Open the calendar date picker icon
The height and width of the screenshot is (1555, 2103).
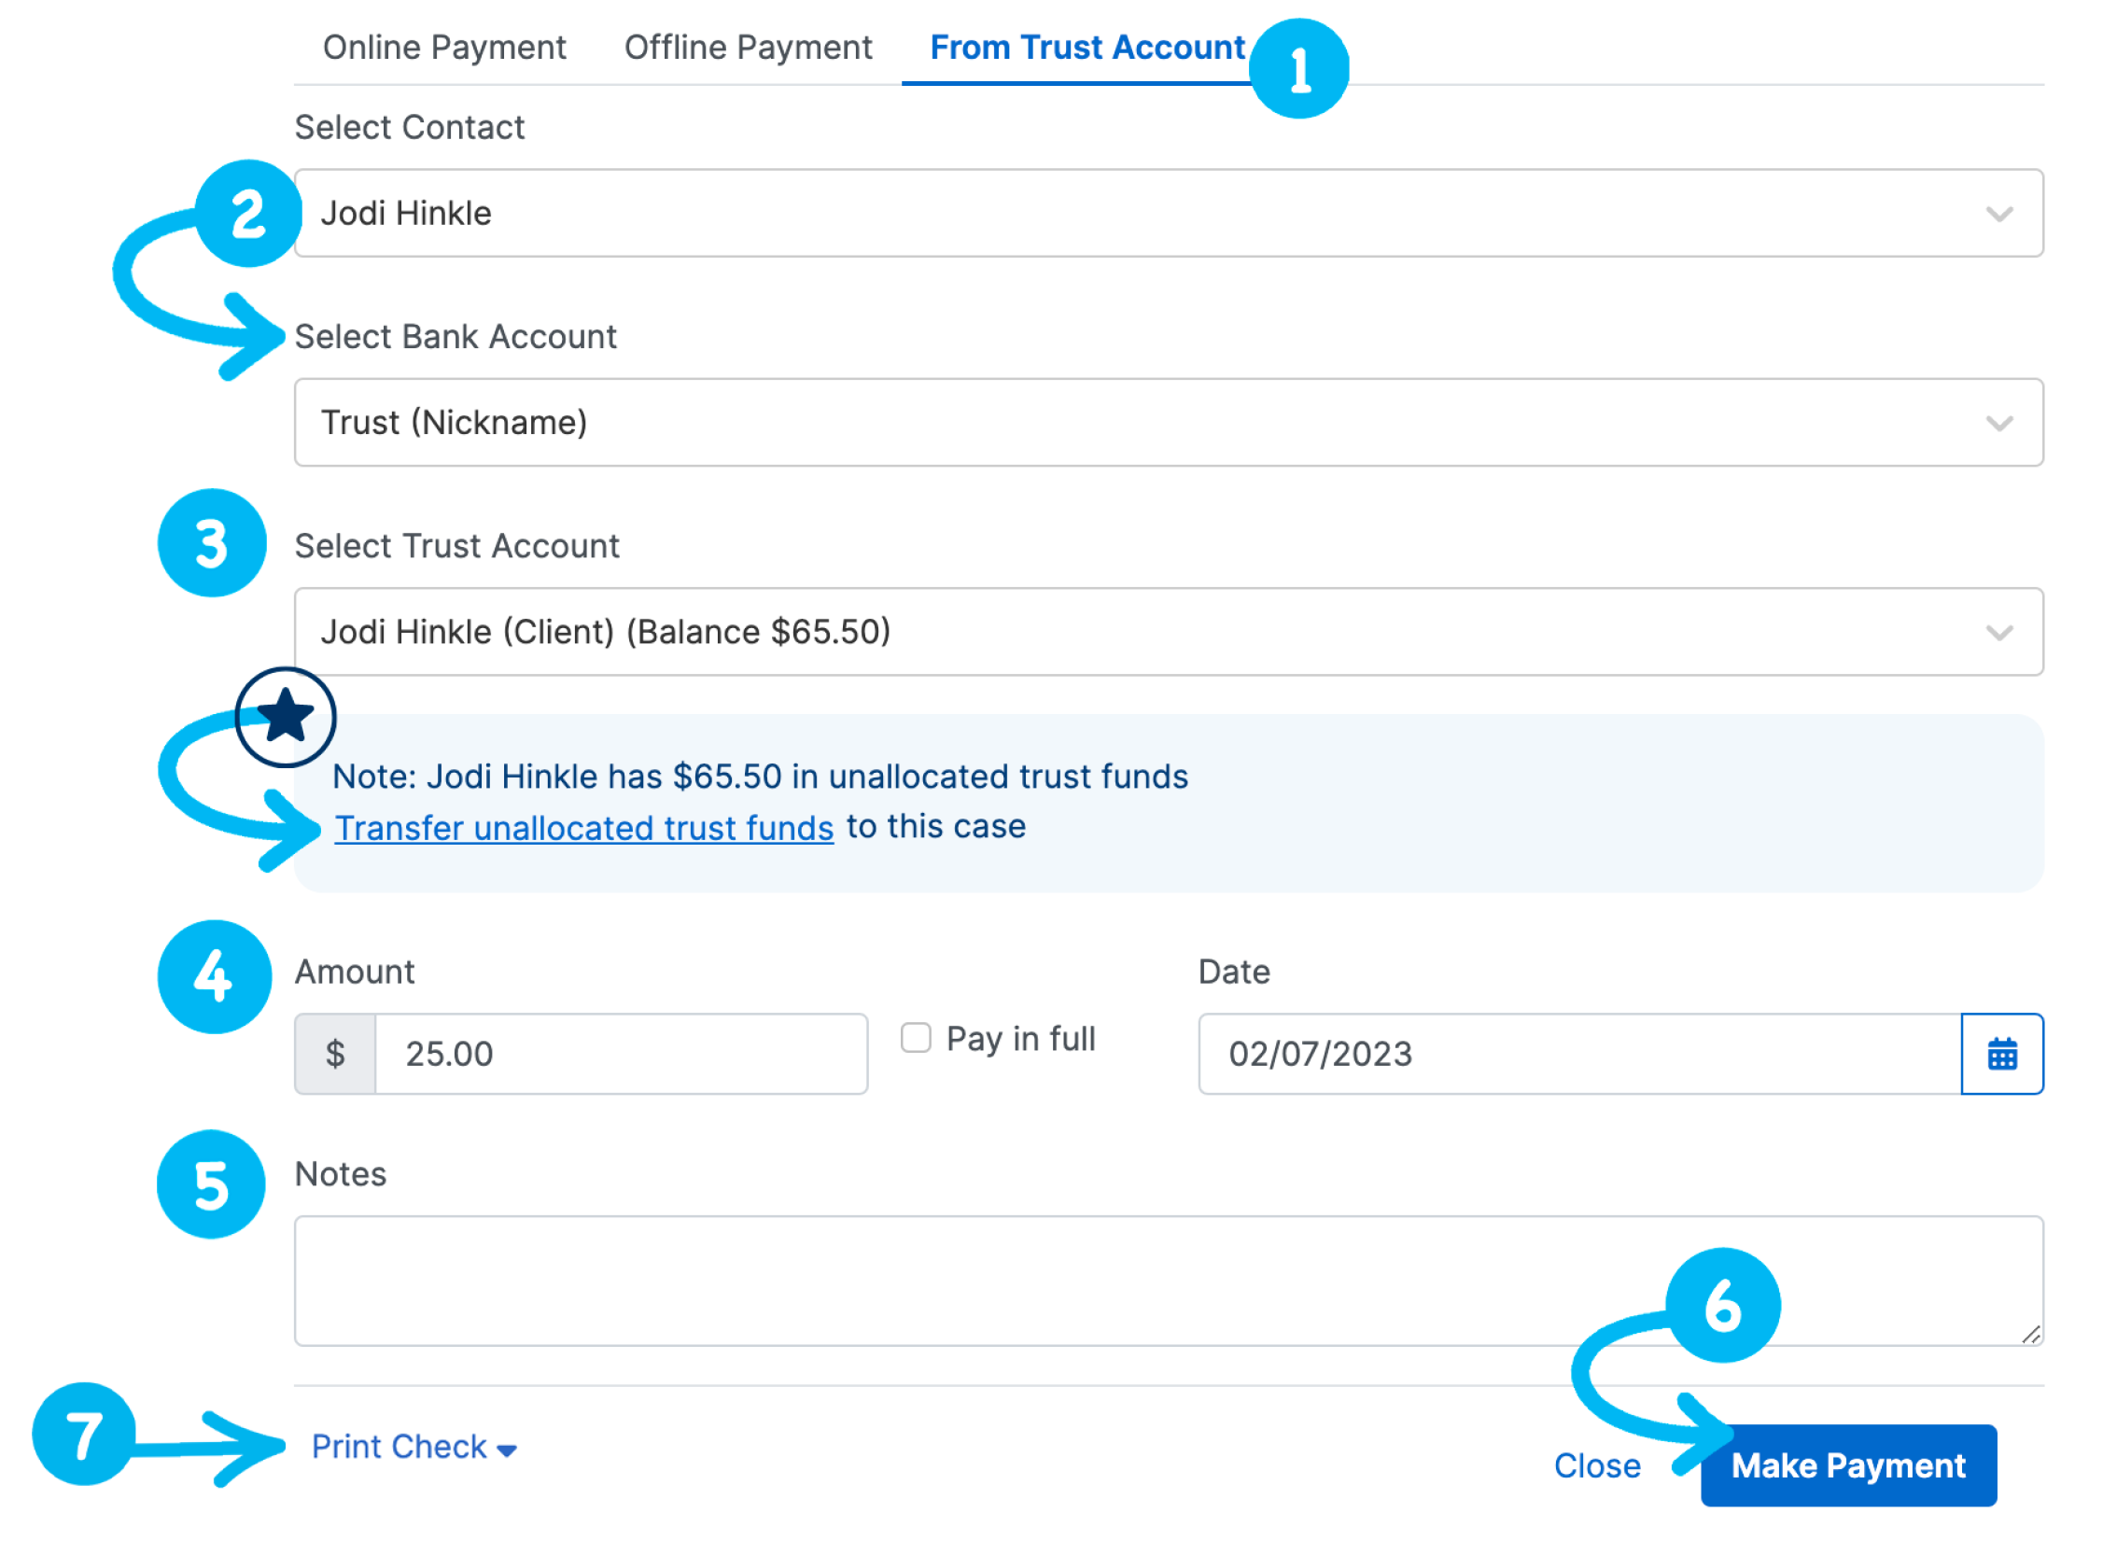point(2002,1054)
